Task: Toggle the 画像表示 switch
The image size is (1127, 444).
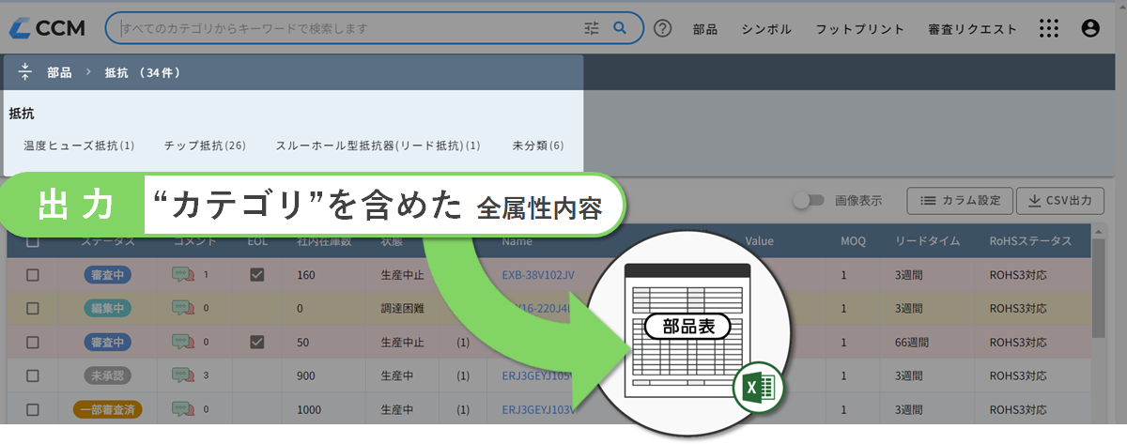Action: [808, 200]
